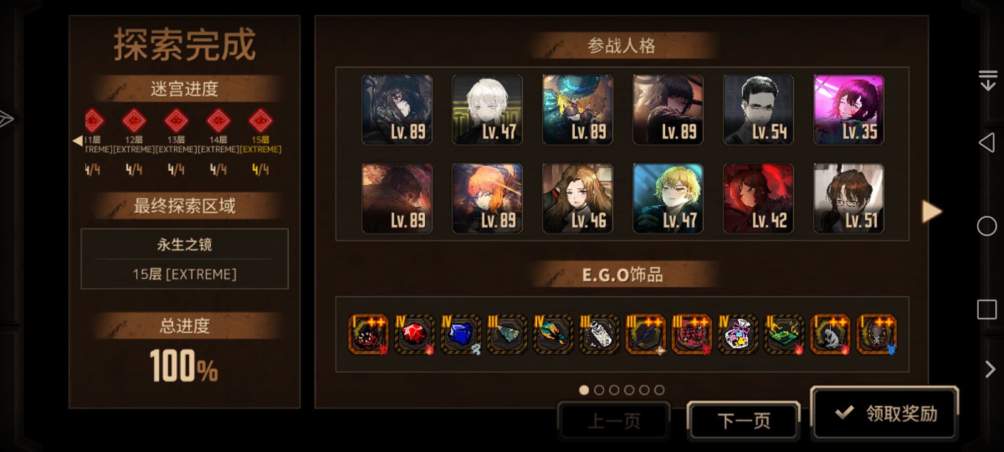Image resolution: width=1004 pixels, height=452 pixels.
Task: Show earlier floors with left arrow
Action: point(77,141)
